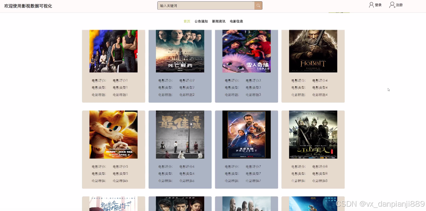Click the text 电影类型5

click(120, 174)
